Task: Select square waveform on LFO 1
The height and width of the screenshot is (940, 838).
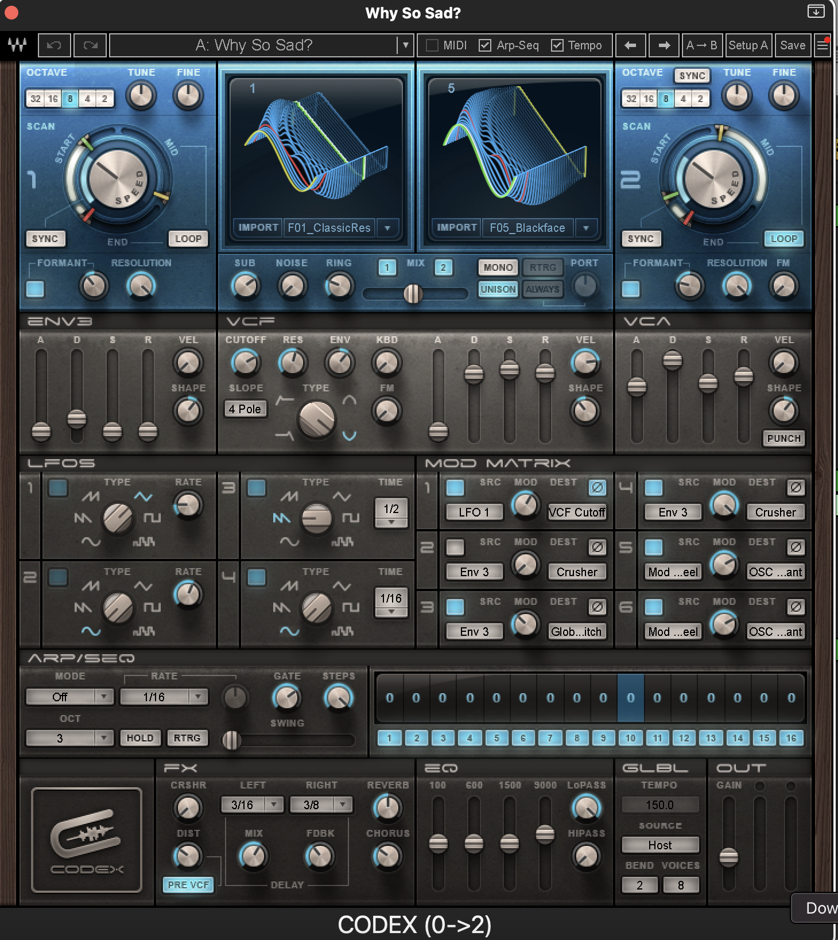Action: (x=152, y=518)
